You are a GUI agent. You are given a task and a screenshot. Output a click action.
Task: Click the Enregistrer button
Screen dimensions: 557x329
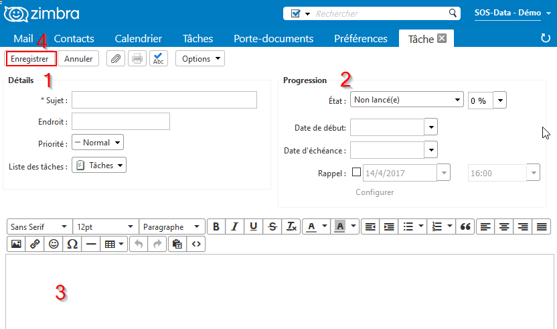(x=29, y=59)
